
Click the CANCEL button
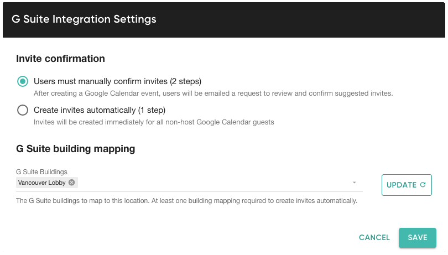pyautogui.click(x=374, y=237)
